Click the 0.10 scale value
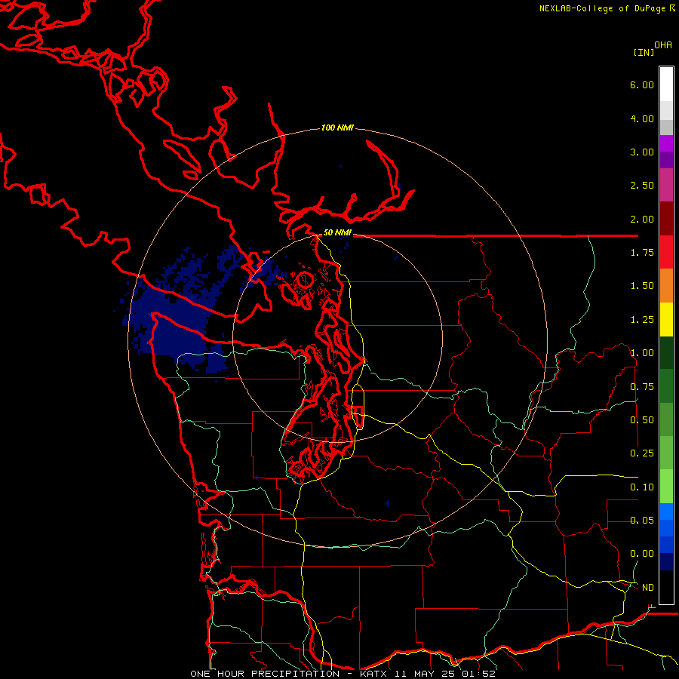This screenshot has height=679, width=679. [x=642, y=487]
